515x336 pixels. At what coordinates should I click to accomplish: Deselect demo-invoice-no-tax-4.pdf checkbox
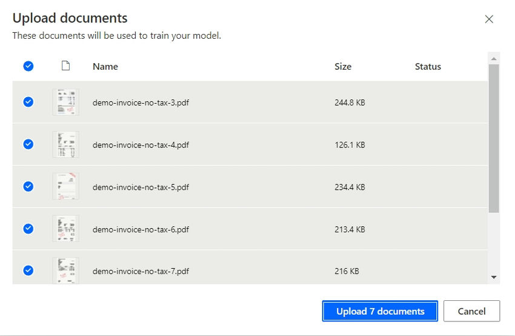[28, 144]
